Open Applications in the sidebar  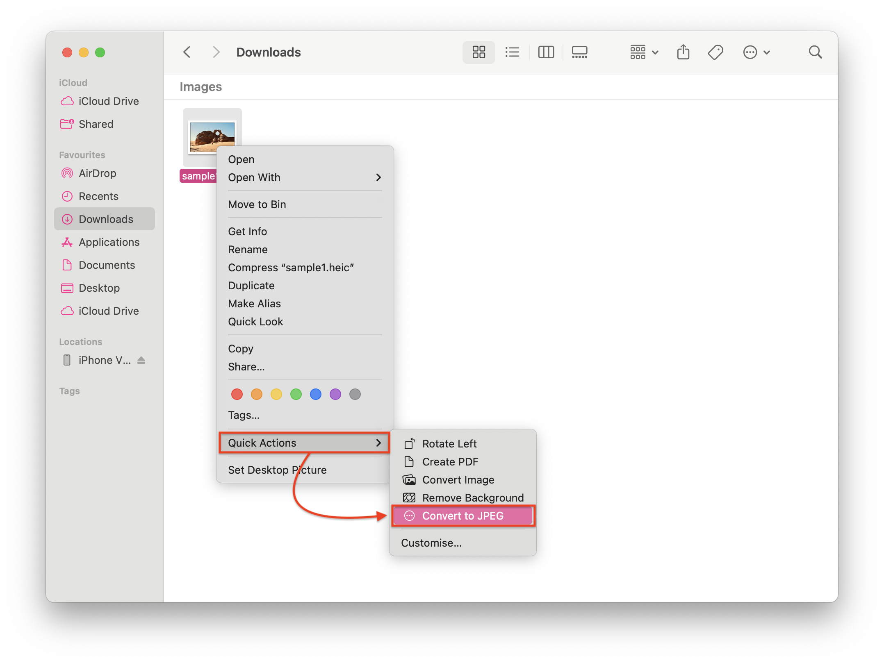click(105, 242)
